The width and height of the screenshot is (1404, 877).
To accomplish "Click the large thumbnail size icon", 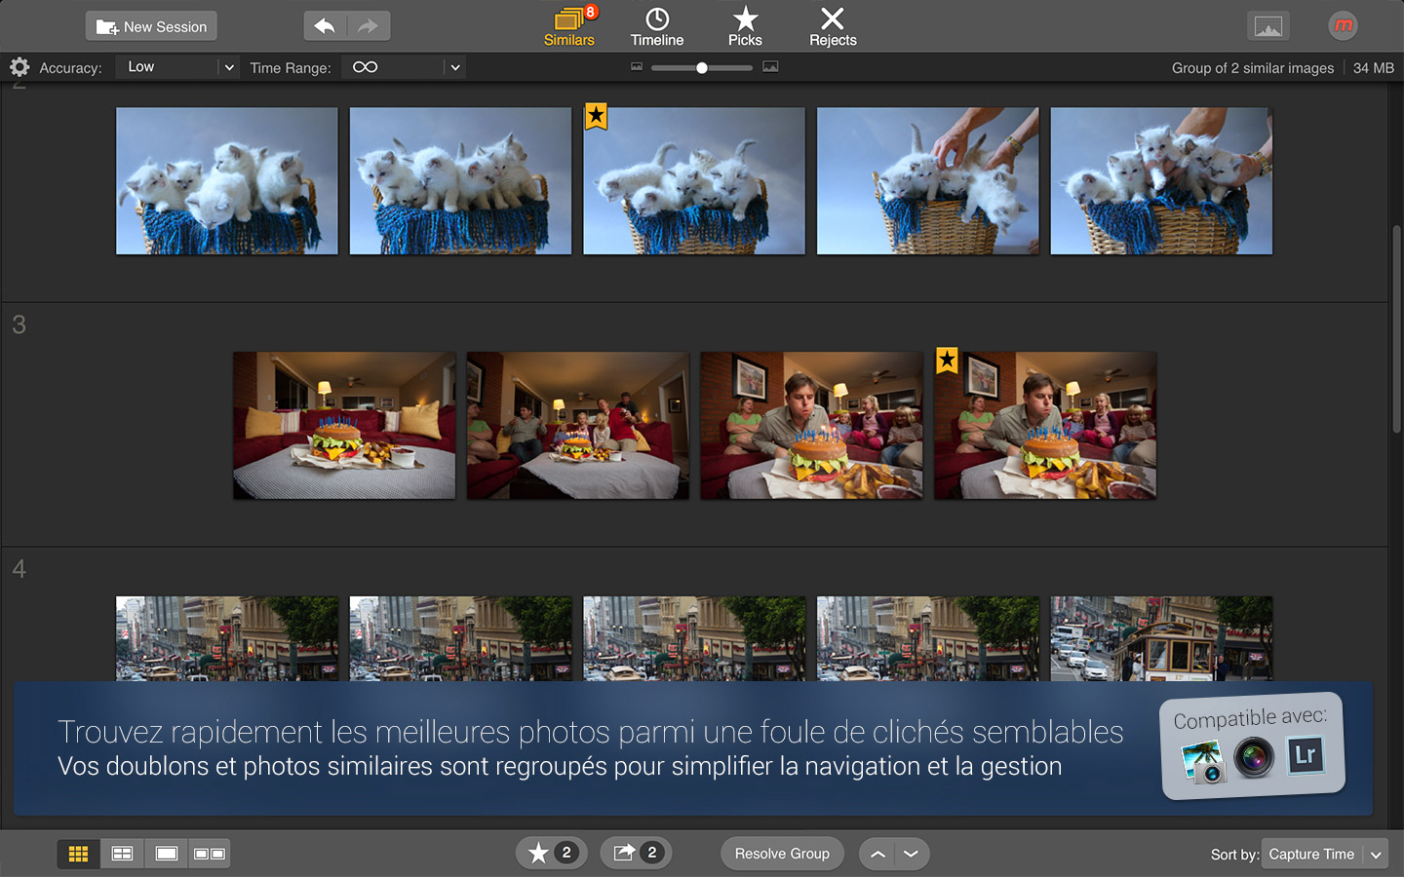I will tap(770, 67).
